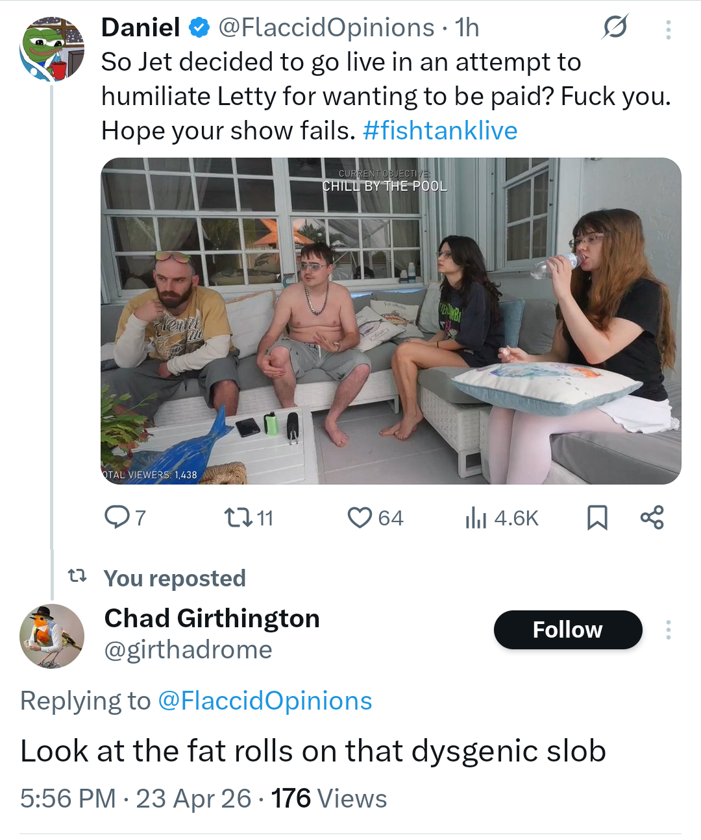This screenshot has width=701, height=840.
Task: Click the reply comment bubble icon
Action: point(117,518)
